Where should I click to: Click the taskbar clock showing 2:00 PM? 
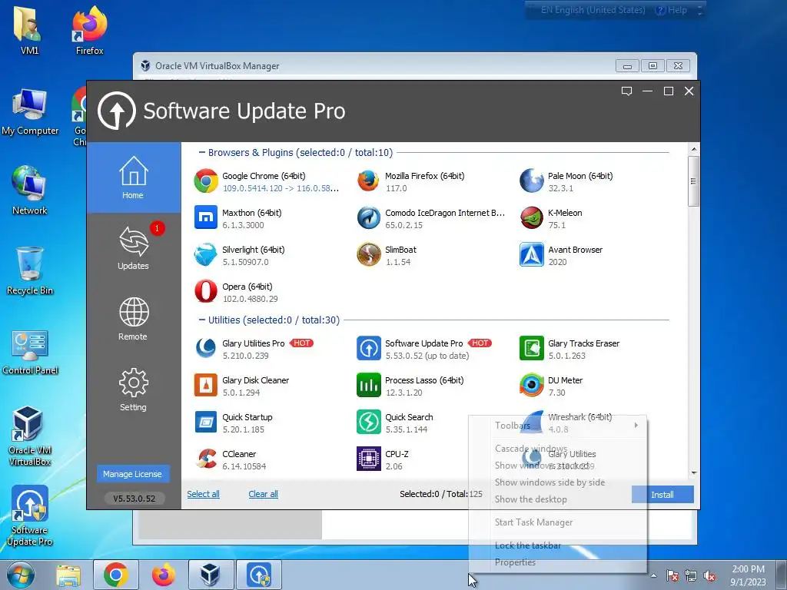coord(748,575)
